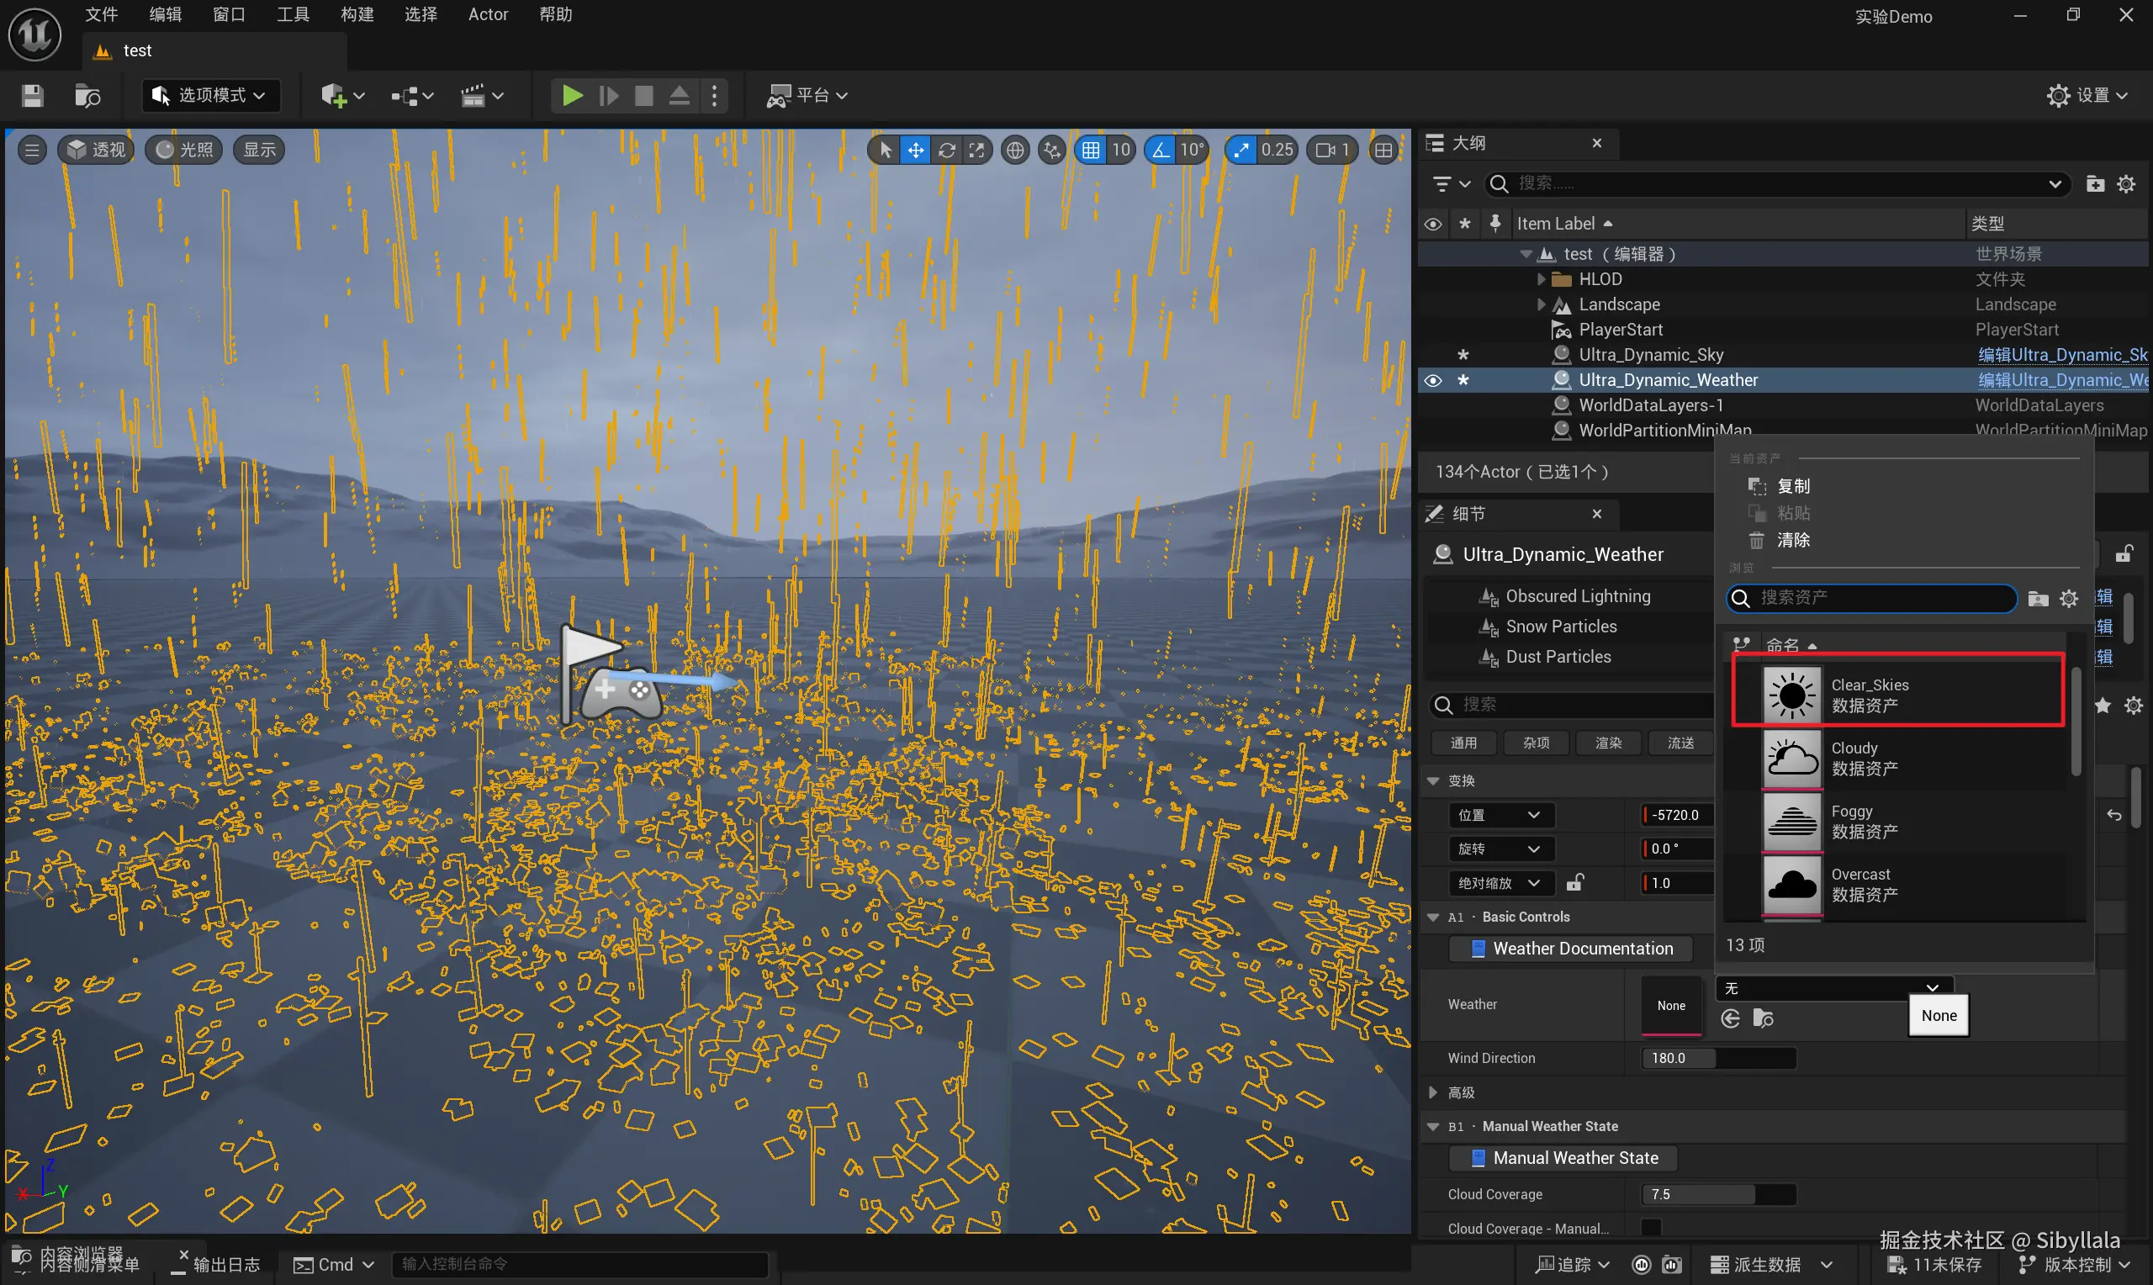Adjust the Cloud Coverage slider

[1717, 1194]
